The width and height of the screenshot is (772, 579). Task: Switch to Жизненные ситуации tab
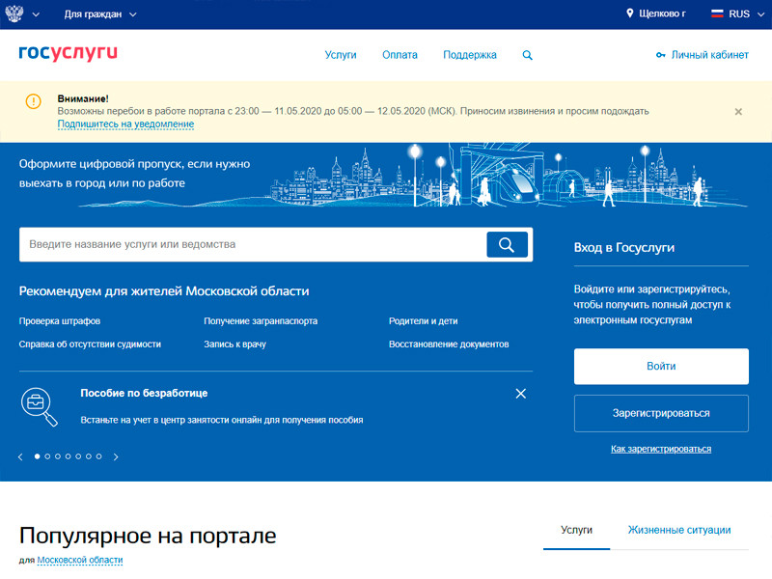pyautogui.click(x=678, y=530)
